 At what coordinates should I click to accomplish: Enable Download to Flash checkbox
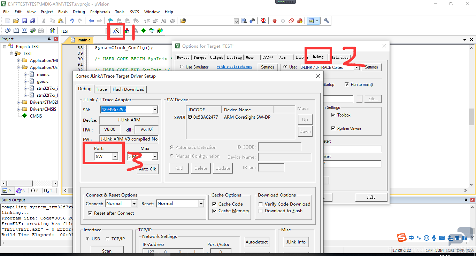click(261, 211)
